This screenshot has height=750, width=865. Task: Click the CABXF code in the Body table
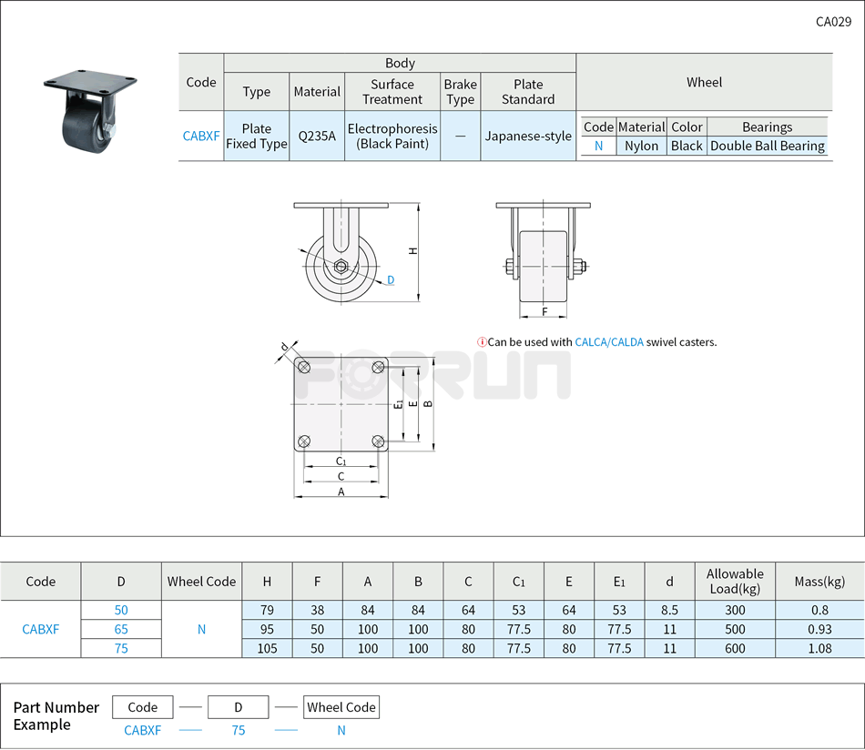[201, 136]
